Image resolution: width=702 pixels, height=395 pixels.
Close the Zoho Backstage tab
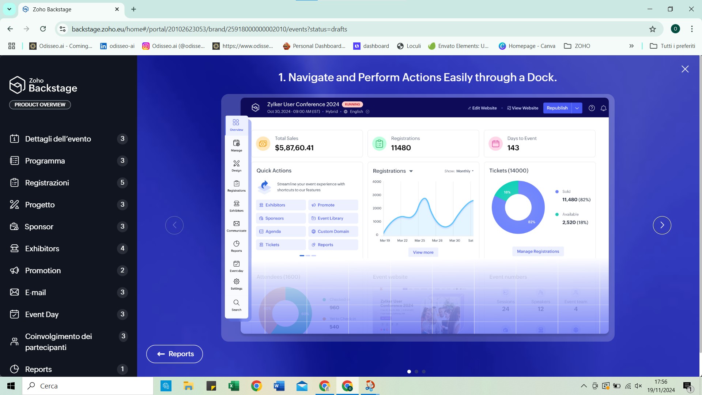(x=117, y=9)
